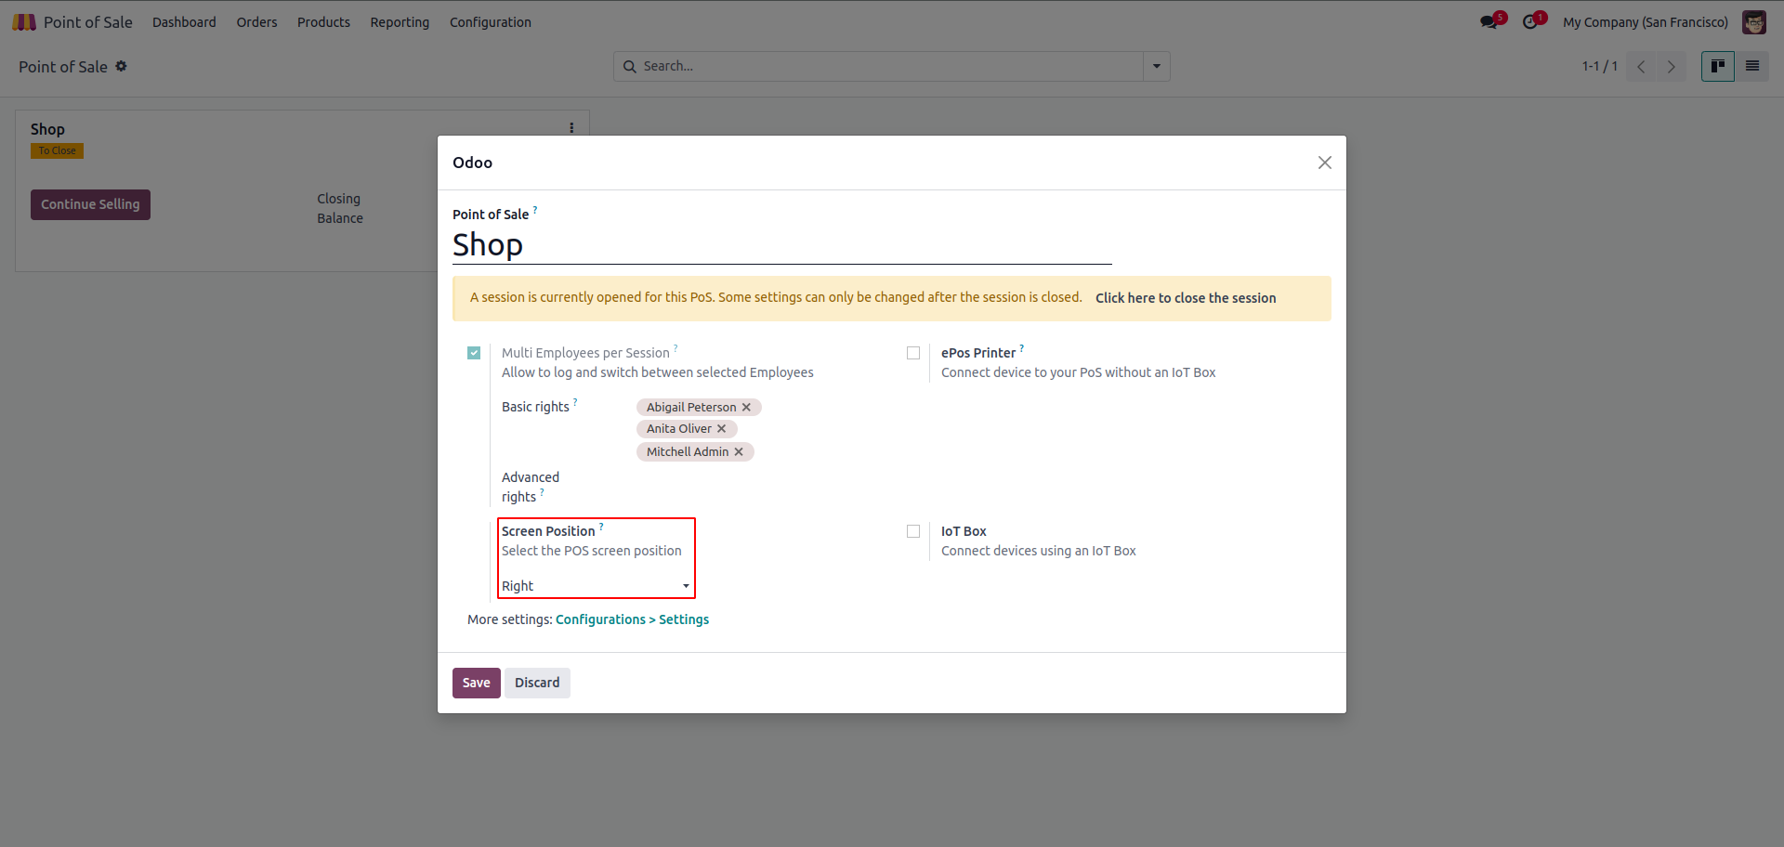Viewport: 1784px width, 847px height.
Task: Click help mark next to Multi Employees per Session
Action: [676, 348]
